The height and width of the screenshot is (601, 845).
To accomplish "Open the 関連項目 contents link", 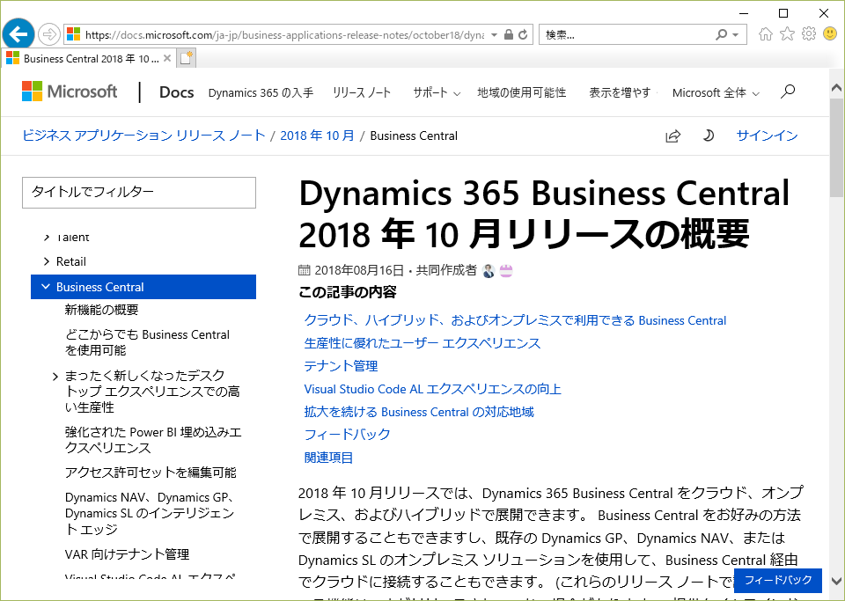I will point(328,458).
